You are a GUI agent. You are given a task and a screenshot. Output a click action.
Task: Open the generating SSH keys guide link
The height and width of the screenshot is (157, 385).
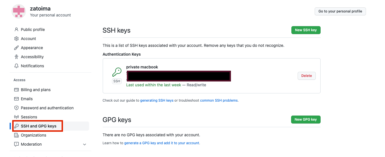157,101
